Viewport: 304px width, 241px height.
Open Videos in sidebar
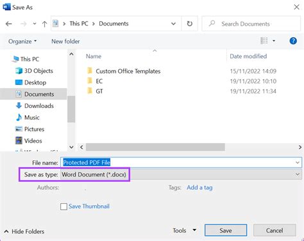(x=33, y=141)
